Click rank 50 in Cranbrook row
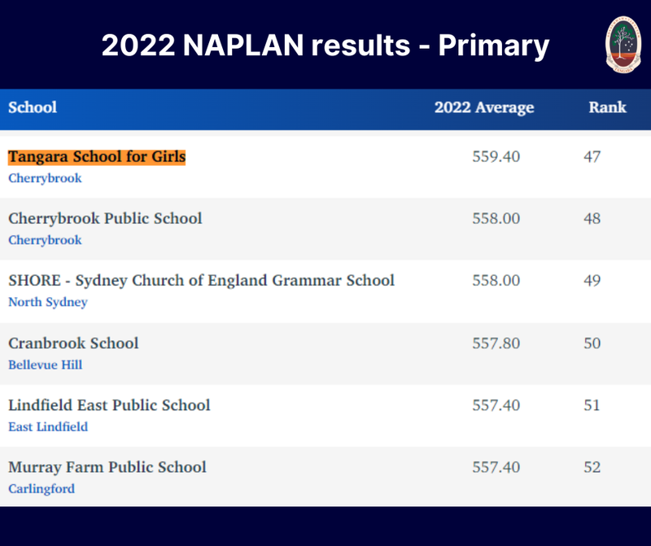651x546 pixels. click(592, 343)
